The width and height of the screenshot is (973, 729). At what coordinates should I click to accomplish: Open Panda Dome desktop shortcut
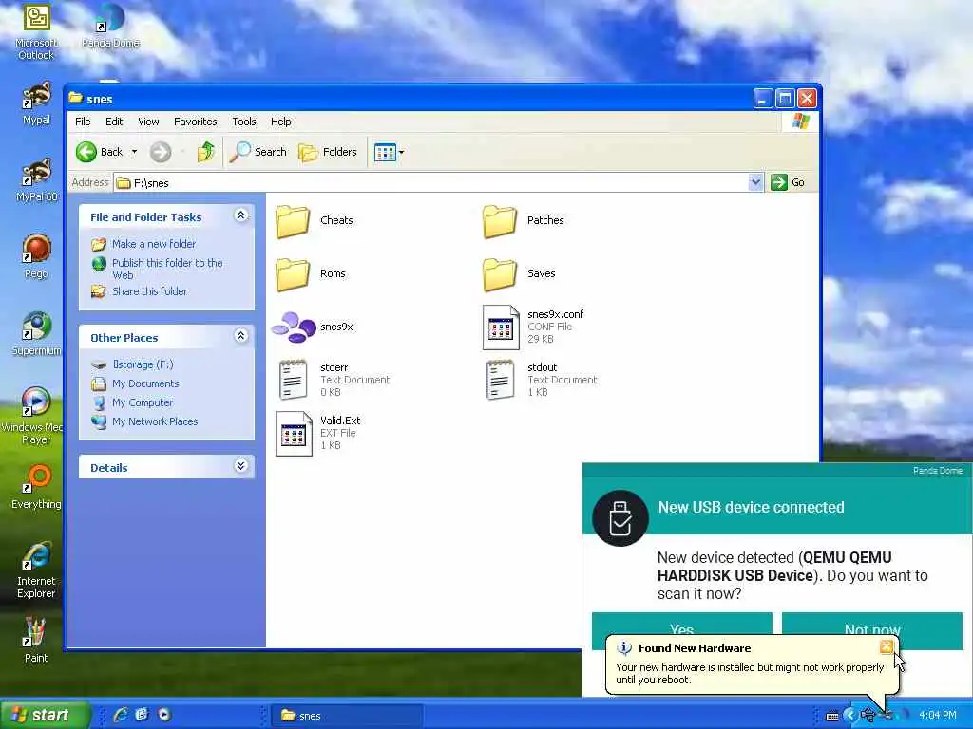[x=110, y=28]
